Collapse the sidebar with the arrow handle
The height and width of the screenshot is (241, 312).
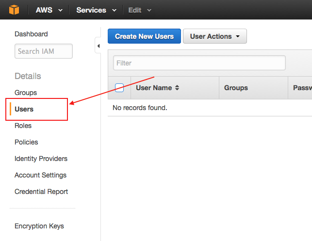tap(98, 46)
